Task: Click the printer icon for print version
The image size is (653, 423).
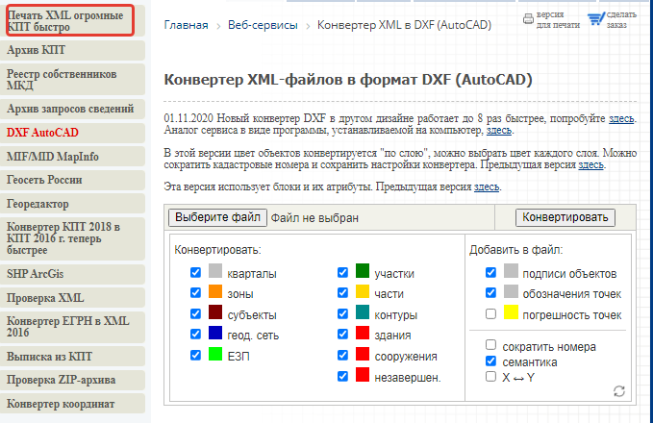Action: point(528,18)
